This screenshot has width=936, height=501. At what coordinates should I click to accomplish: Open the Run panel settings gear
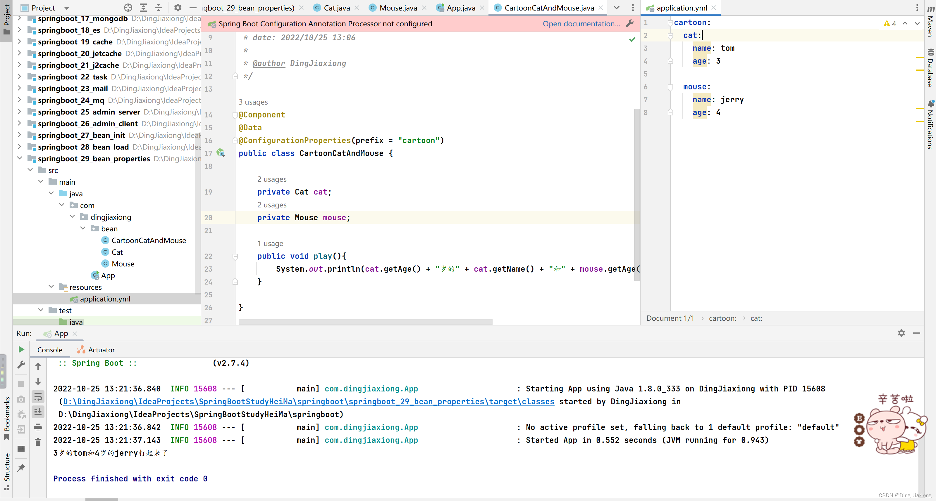pyautogui.click(x=901, y=333)
